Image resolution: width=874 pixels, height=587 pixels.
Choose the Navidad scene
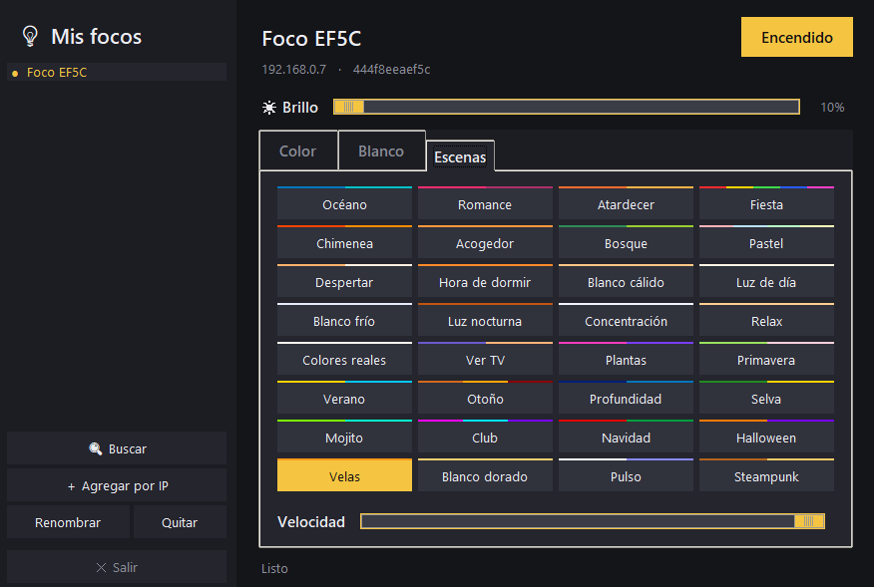(x=626, y=438)
